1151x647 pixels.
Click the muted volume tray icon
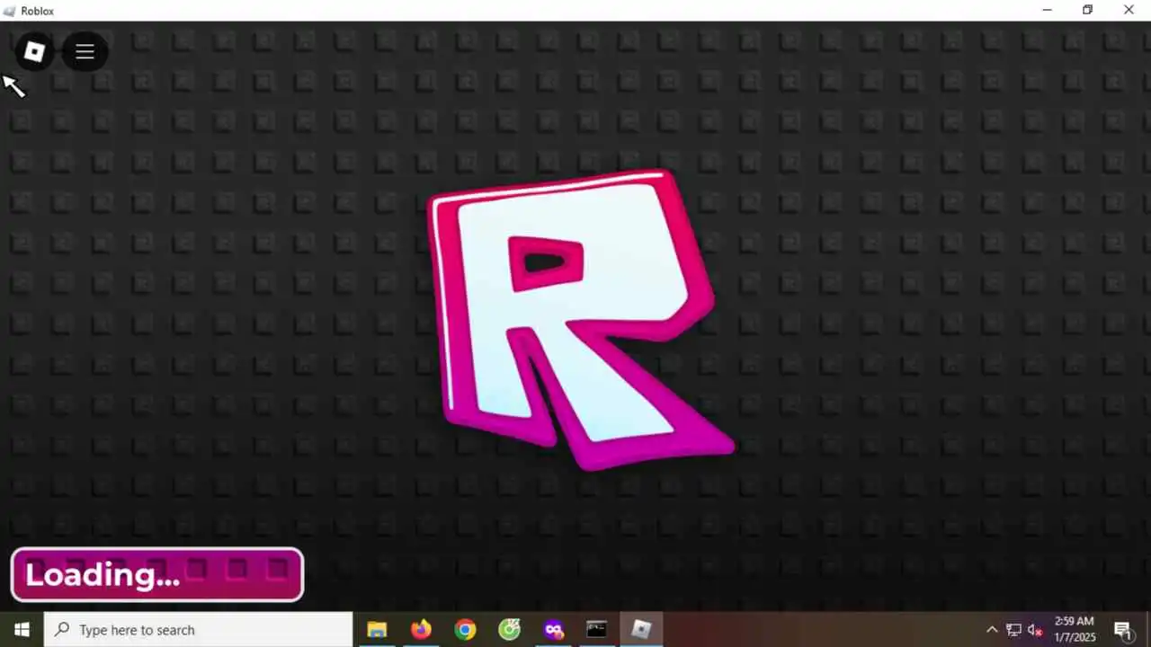(1035, 630)
